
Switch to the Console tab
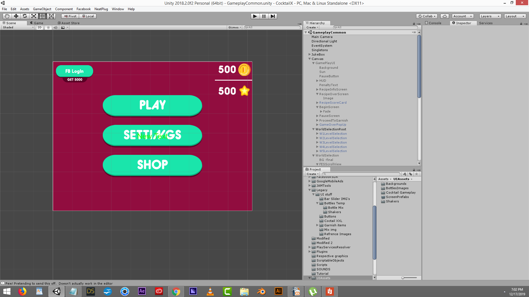pos(433,23)
